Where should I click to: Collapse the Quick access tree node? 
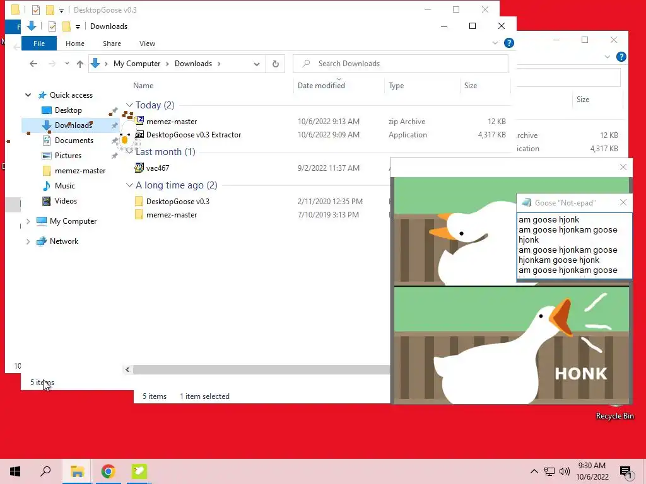(28, 95)
